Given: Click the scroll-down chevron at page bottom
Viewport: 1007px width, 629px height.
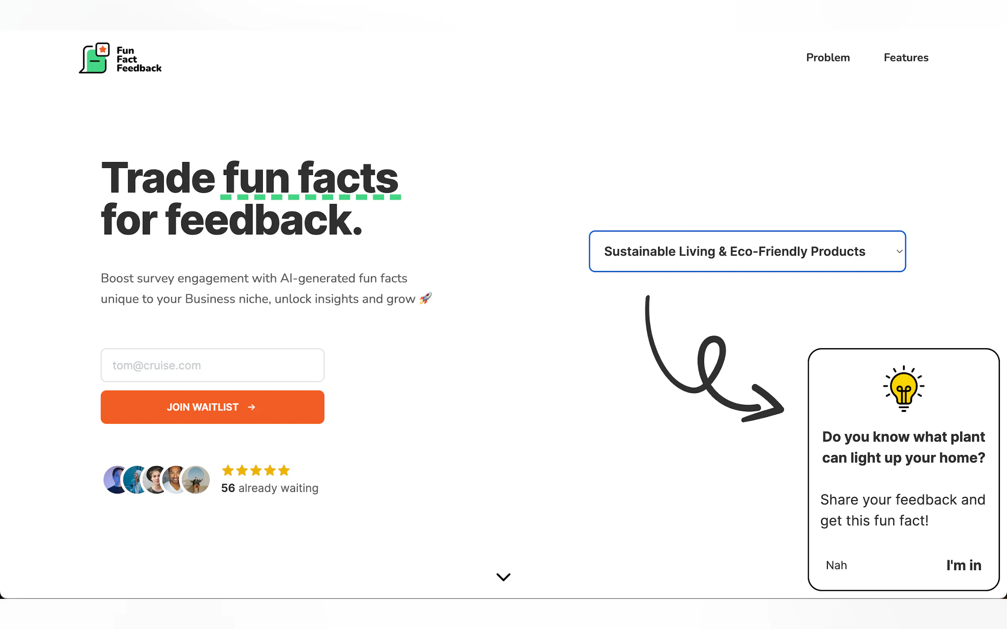Looking at the screenshot, I should [x=503, y=577].
